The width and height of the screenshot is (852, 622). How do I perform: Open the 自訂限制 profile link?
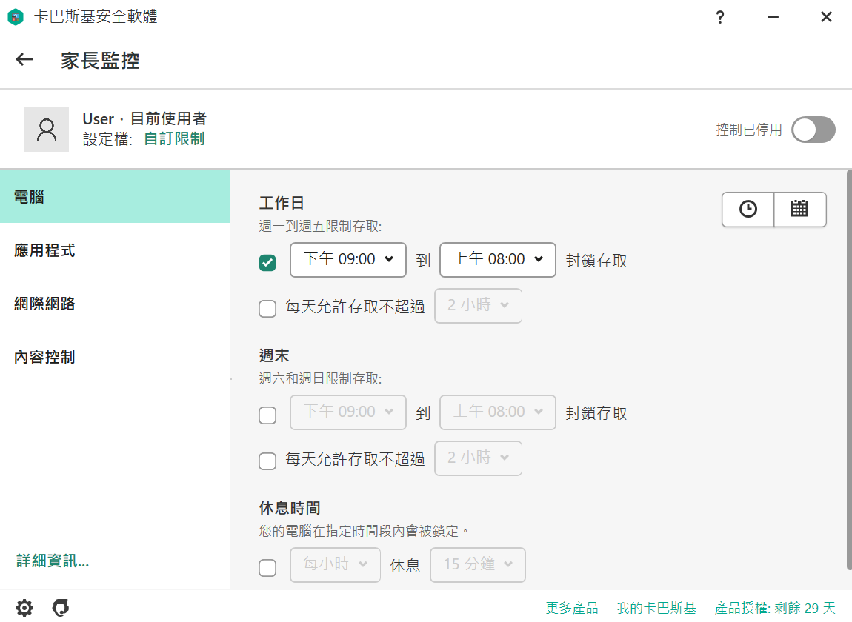174,138
